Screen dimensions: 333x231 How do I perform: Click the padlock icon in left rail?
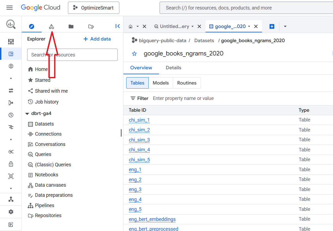11,164
